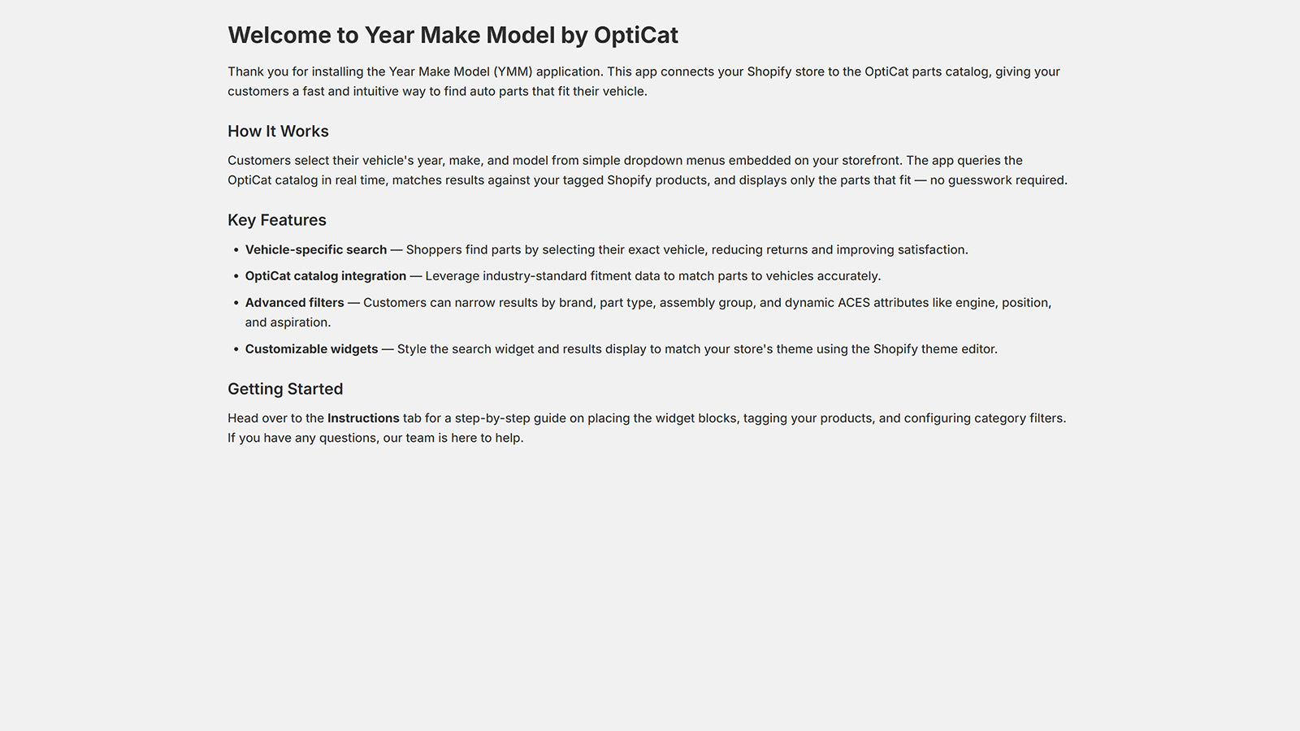Click "and aspiration." wrapped line under Advanced filters

click(288, 322)
